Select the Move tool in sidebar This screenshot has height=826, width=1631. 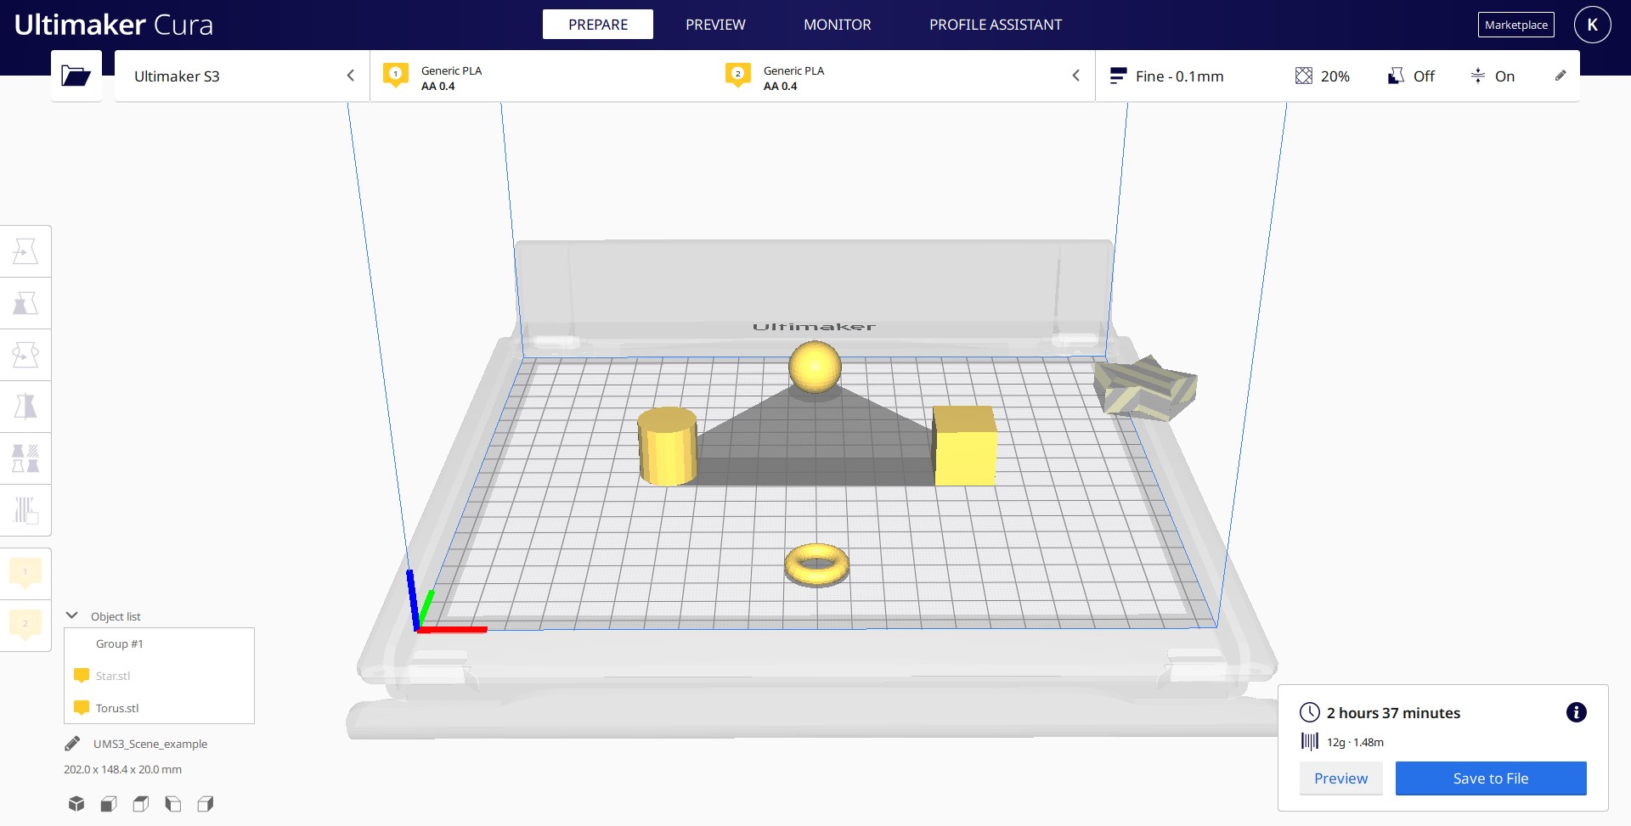pos(25,251)
